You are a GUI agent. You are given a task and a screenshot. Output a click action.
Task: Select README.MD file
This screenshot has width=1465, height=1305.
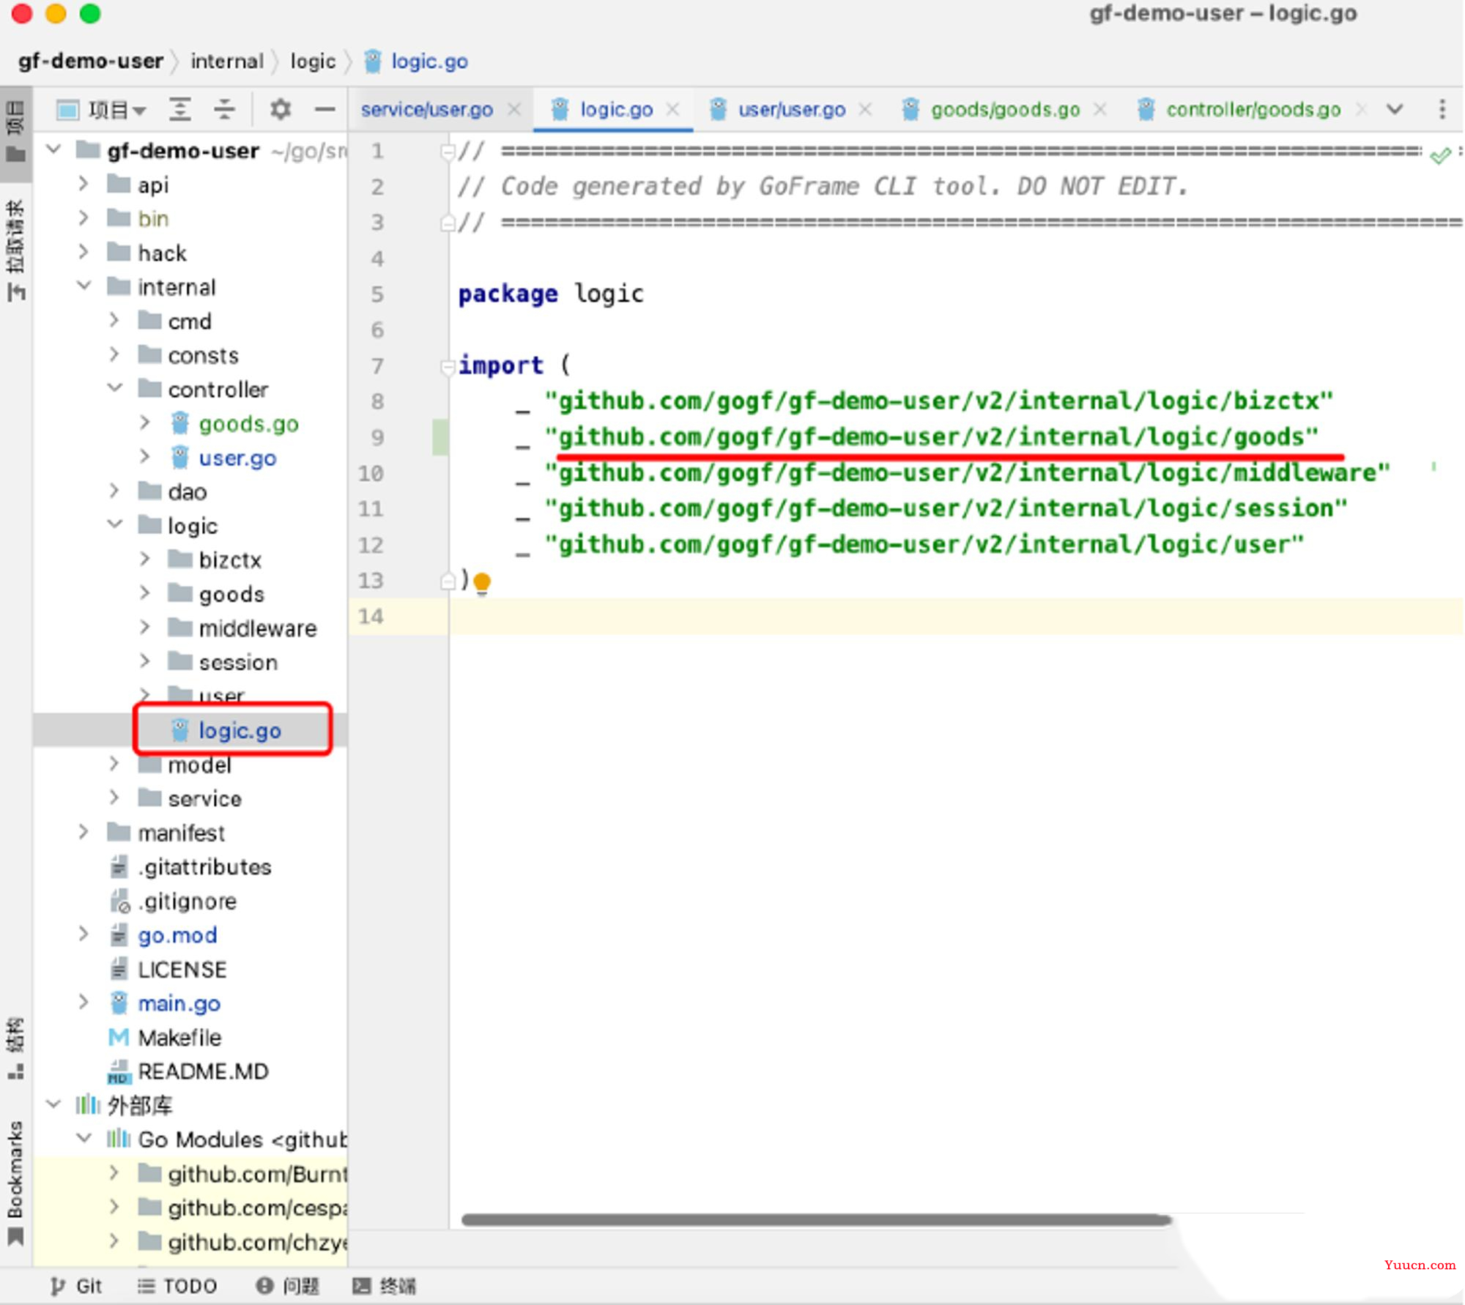click(x=203, y=1071)
